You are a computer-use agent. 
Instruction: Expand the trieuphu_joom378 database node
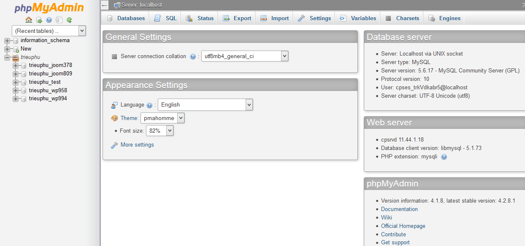pos(16,66)
